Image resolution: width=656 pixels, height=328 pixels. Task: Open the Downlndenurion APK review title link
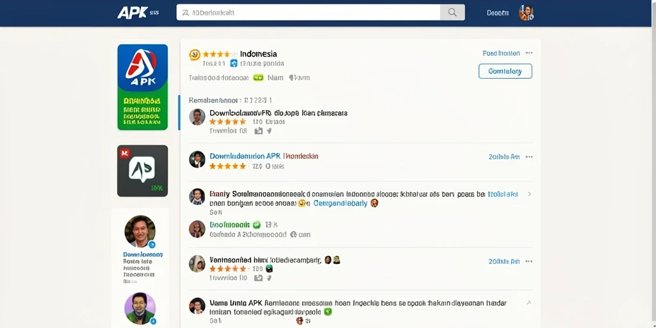pos(264,156)
